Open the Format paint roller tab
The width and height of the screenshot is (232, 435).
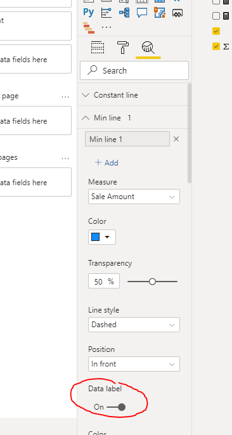point(123,48)
